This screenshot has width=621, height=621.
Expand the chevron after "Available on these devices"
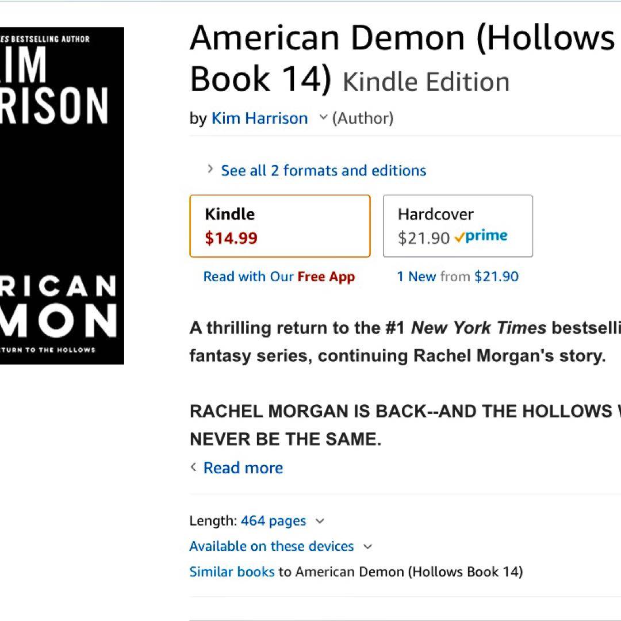point(368,546)
